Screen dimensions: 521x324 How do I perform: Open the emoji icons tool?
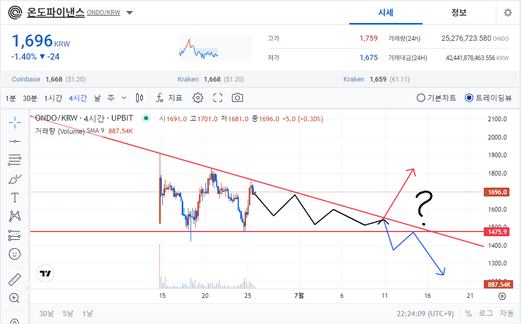(15, 254)
